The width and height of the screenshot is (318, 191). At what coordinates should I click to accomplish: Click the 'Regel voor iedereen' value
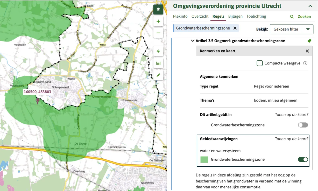pyautogui.click(x=271, y=86)
